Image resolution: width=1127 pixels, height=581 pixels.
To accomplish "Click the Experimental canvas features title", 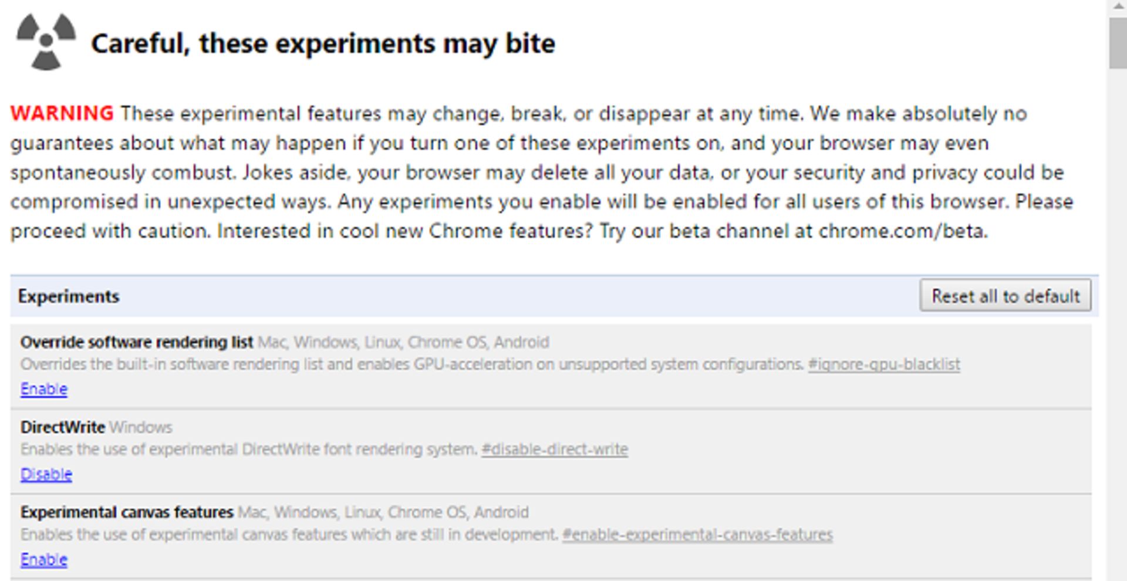I will point(127,512).
